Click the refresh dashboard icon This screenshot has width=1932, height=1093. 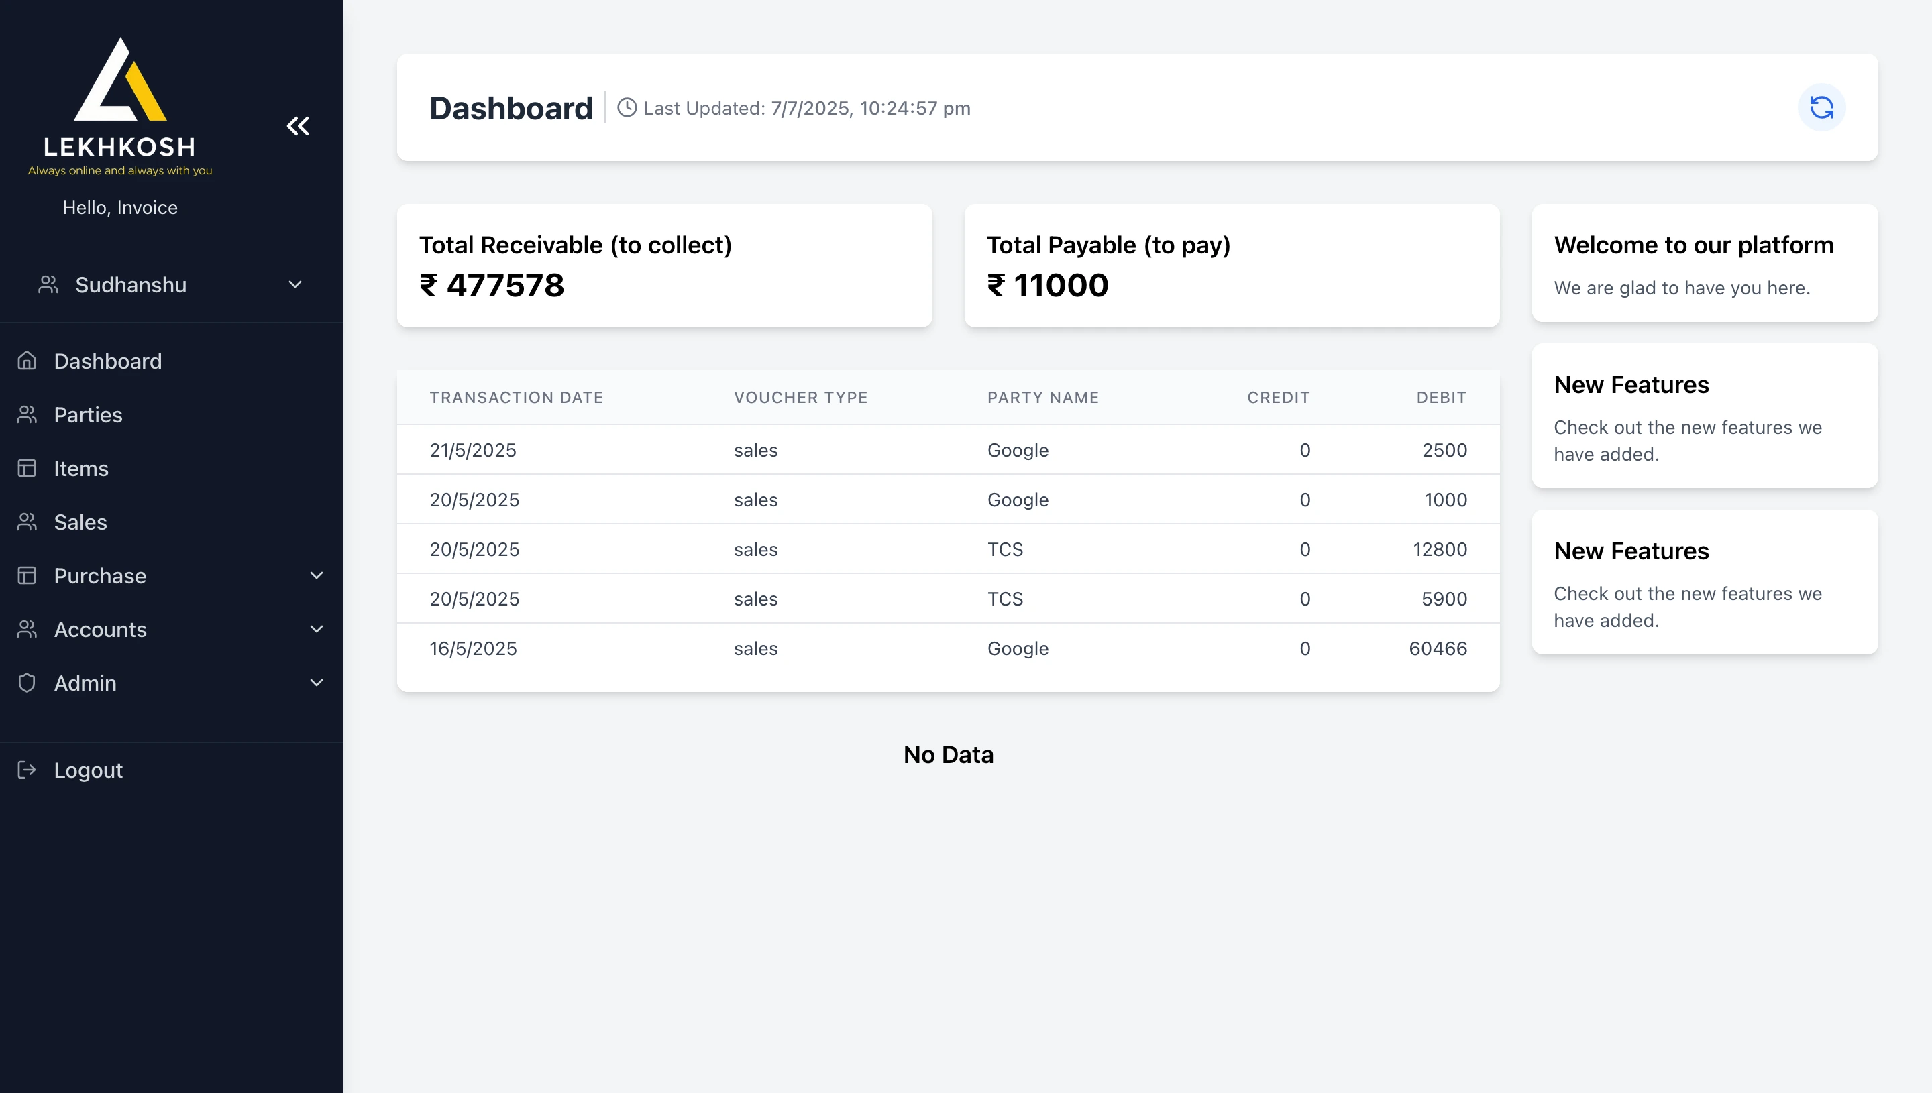(x=1821, y=107)
